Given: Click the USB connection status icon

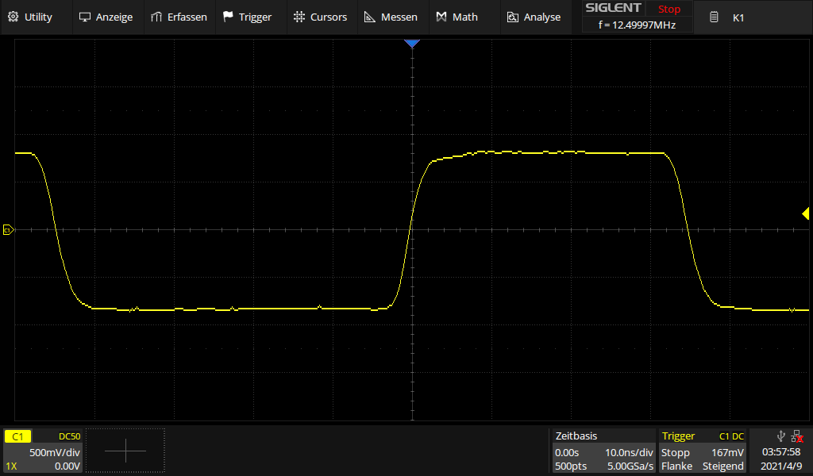Looking at the screenshot, I should coord(781,436).
